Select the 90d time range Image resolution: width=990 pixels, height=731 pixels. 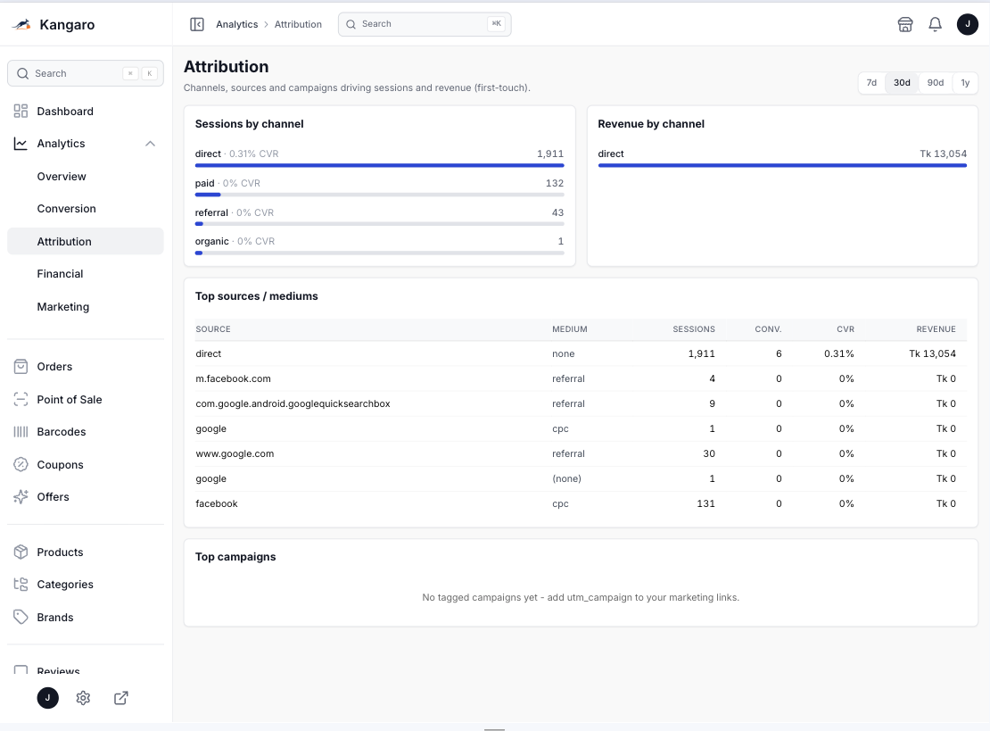pyautogui.click(x=935, y=83)
